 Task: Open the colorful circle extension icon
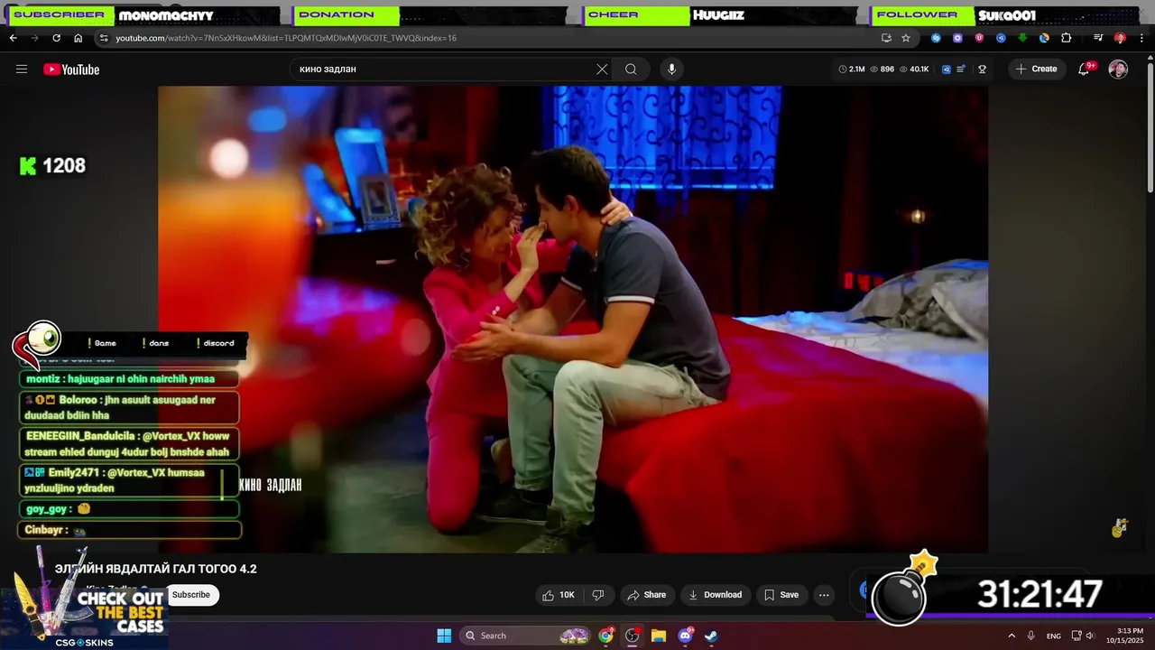pyautogui.click(x=1044, y=38)
